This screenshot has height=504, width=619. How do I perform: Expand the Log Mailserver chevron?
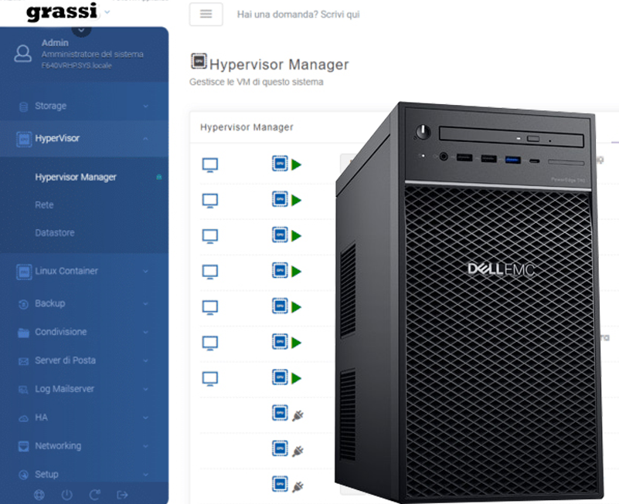pos(146,389)
